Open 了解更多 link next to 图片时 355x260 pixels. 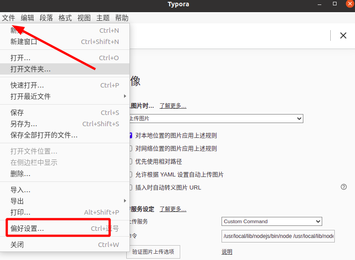point(173,106)
